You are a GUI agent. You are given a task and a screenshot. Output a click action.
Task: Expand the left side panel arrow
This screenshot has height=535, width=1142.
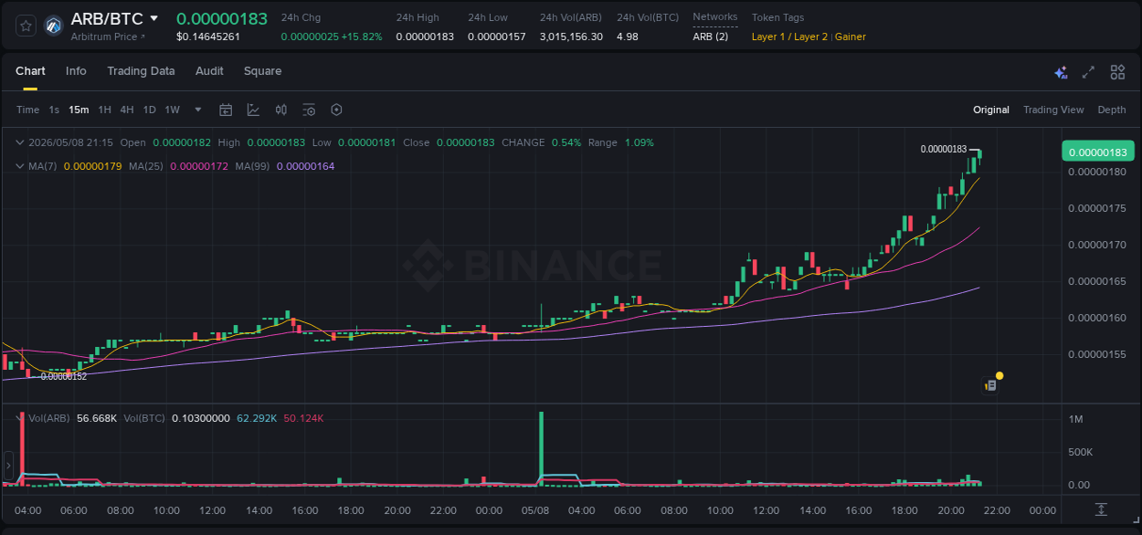(x=8, y=466)
